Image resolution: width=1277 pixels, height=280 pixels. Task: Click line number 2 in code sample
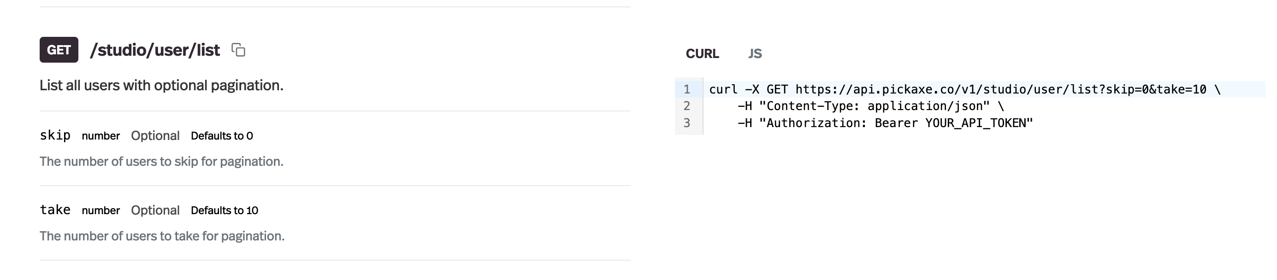[686, 106]
